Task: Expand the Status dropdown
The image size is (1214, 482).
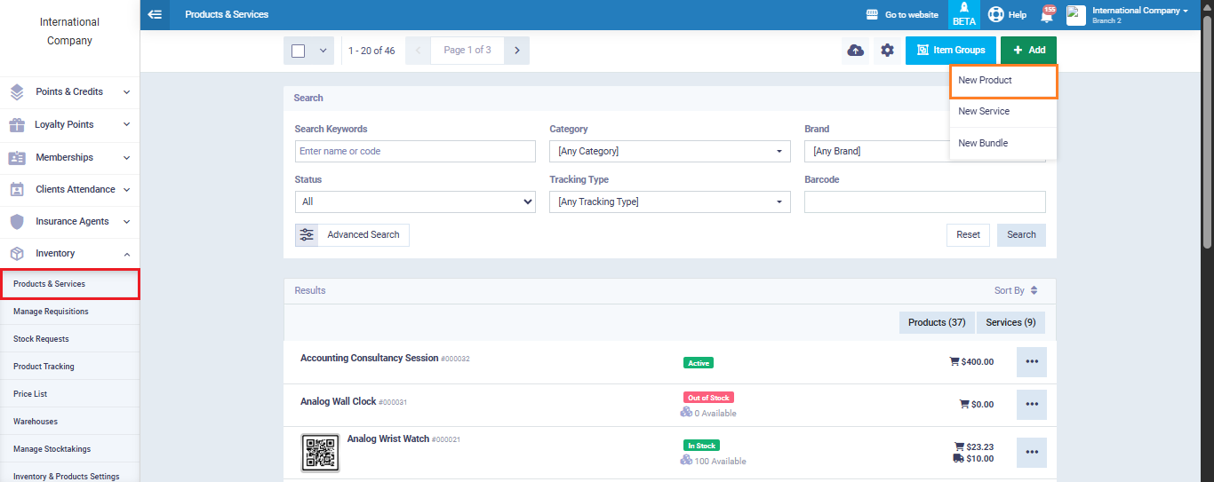Action: click(415, 202)
